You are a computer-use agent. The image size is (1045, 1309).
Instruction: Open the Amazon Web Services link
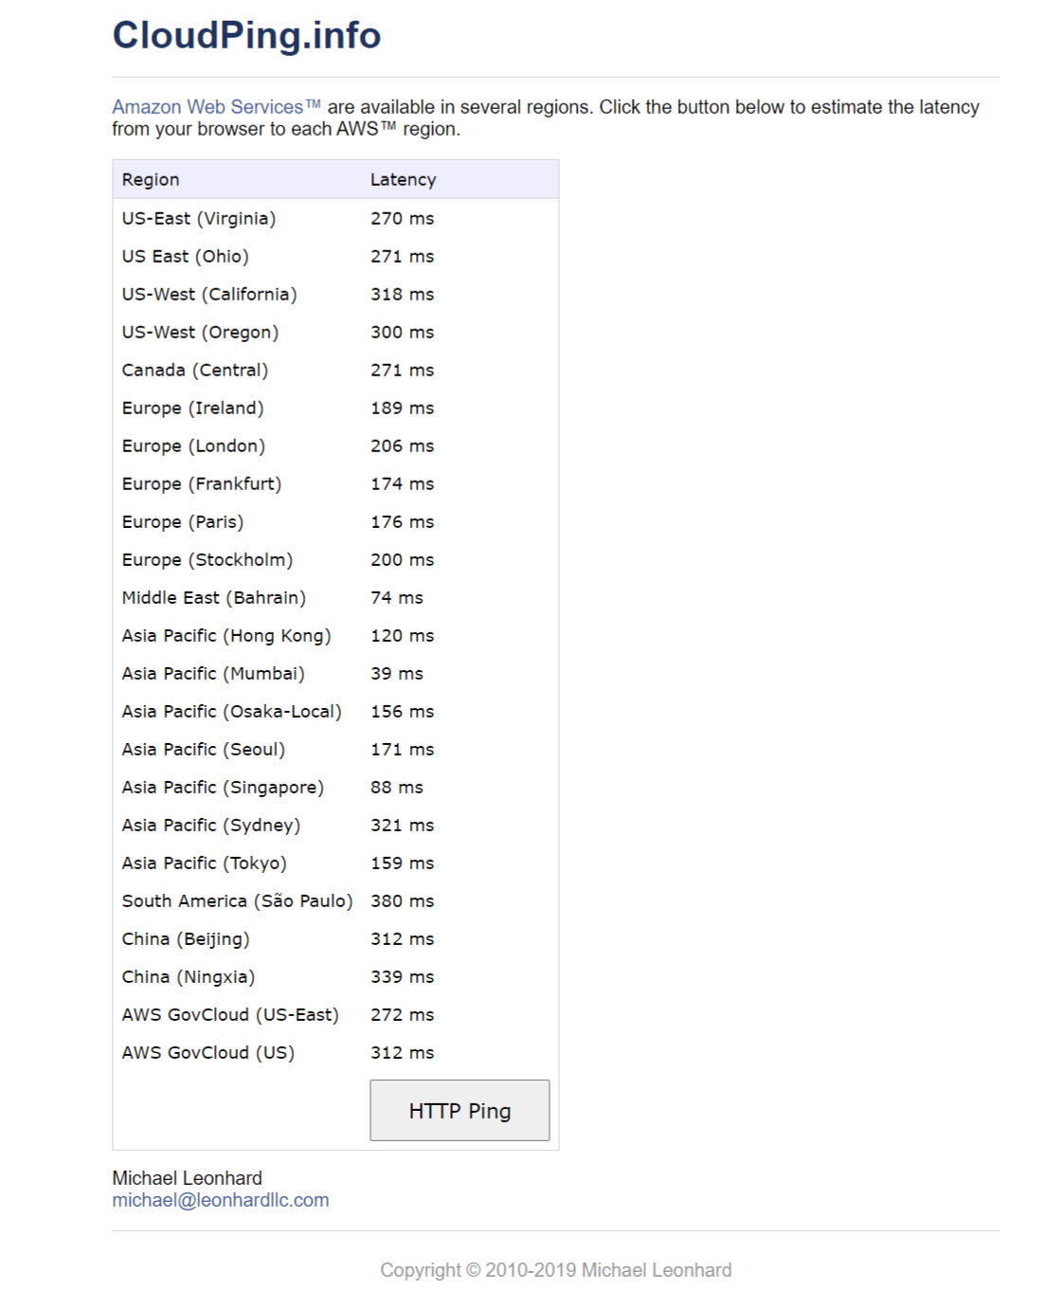(x=216, y=107)
